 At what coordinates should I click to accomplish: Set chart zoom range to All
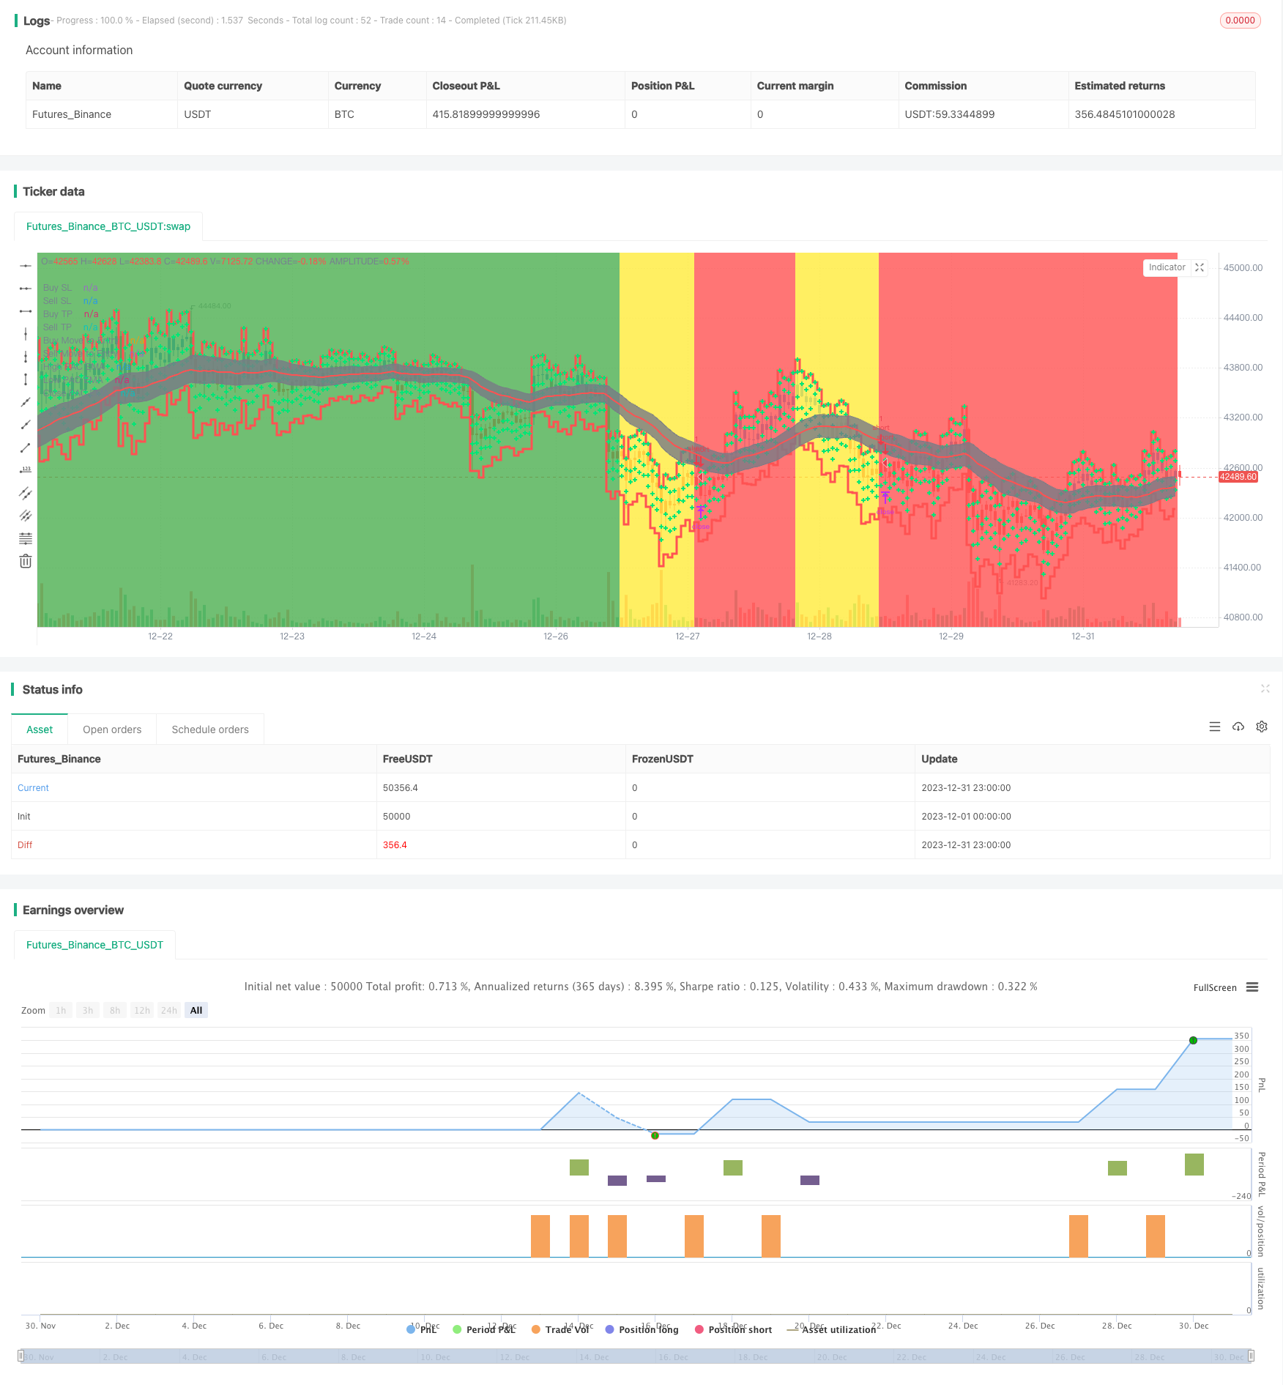(196, 1010)
